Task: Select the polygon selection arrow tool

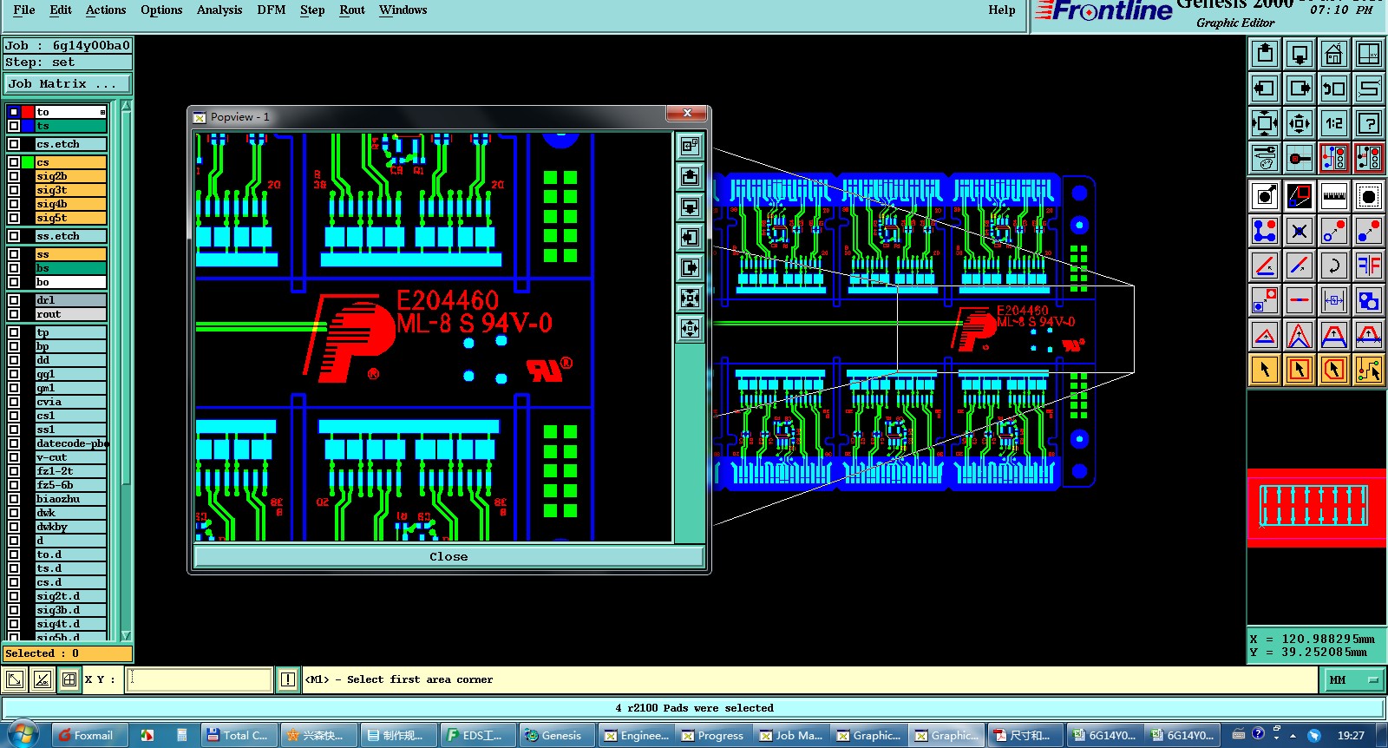Action: tap(1334, 370)
